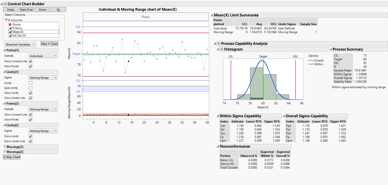Click the 3-Way Chart button
Viewport: 388px width, 185px height.
pyautogui.click(x=12, y=157)
